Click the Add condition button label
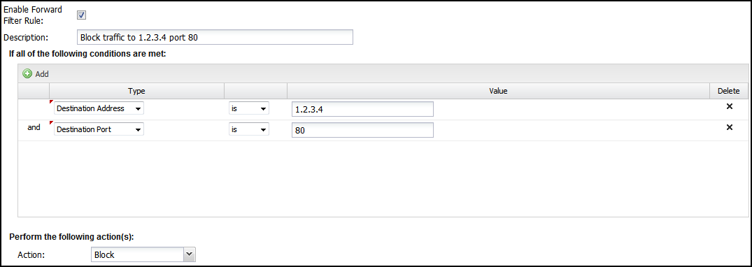This screenshot has height=267, width=752. pyautogui.click(x=42, y=74)
